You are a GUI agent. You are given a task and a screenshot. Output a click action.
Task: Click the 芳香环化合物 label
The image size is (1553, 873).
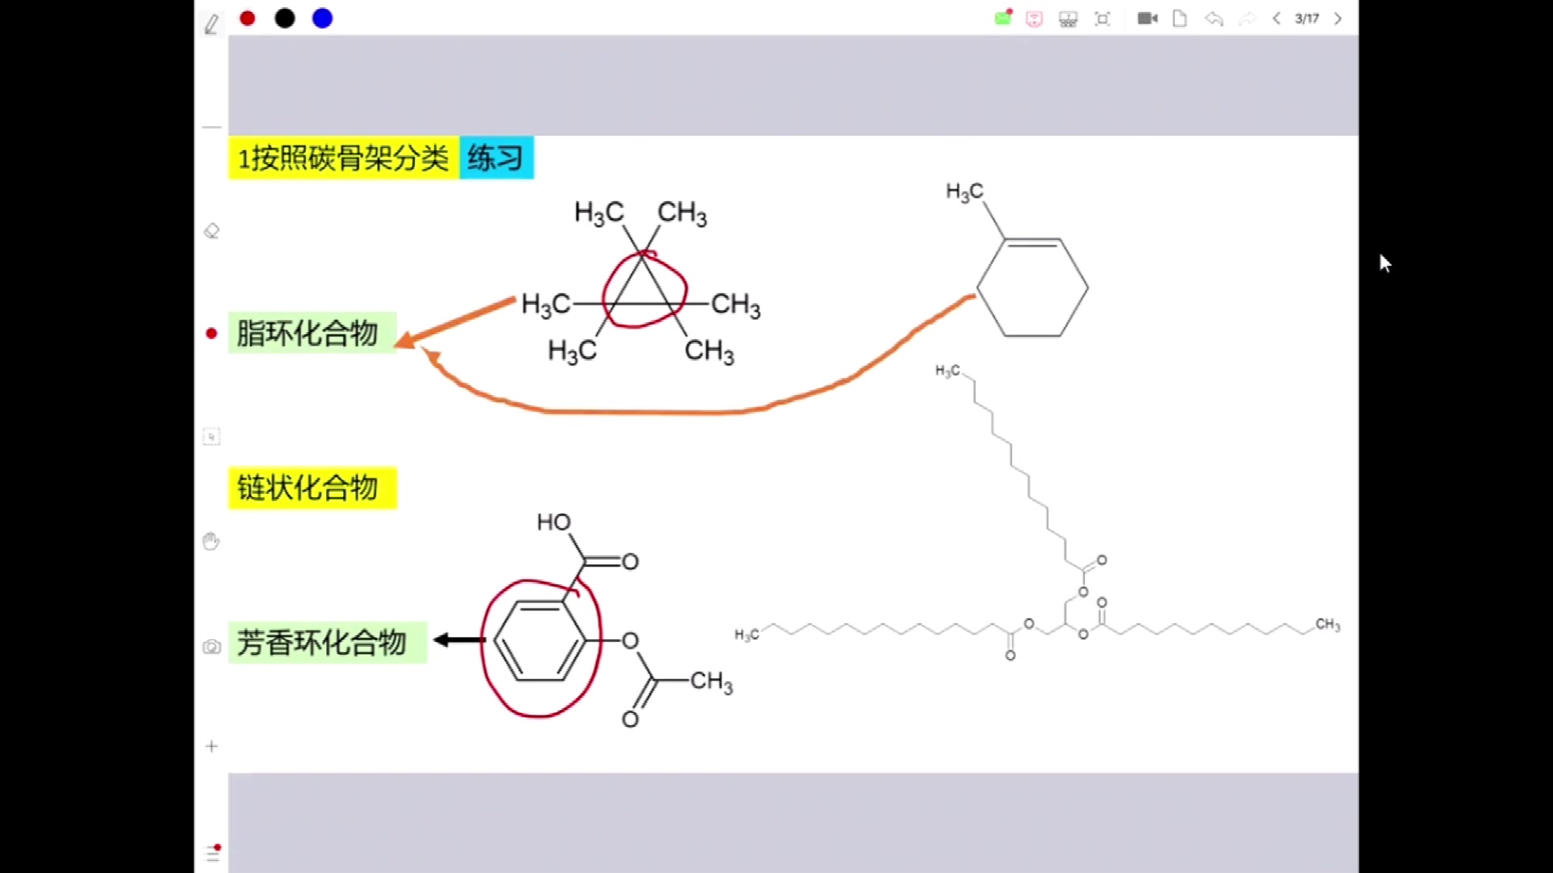[x=328, y=643]
